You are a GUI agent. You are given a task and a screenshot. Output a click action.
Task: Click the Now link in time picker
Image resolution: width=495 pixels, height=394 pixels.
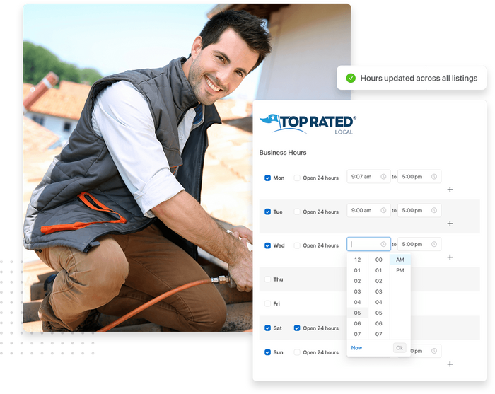point(356,348)
